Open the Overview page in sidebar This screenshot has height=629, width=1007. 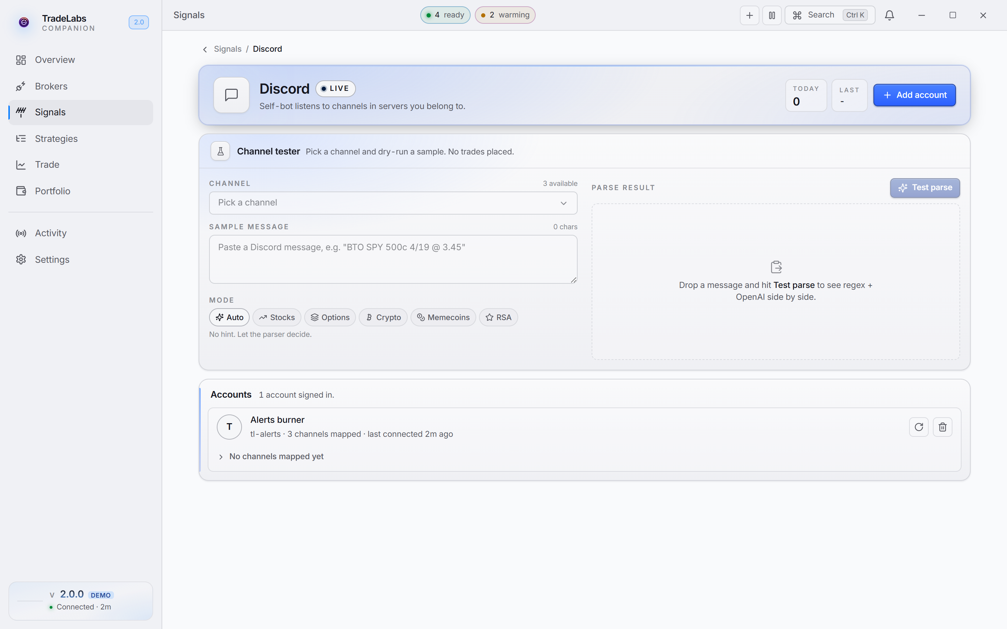click(80, 60)
